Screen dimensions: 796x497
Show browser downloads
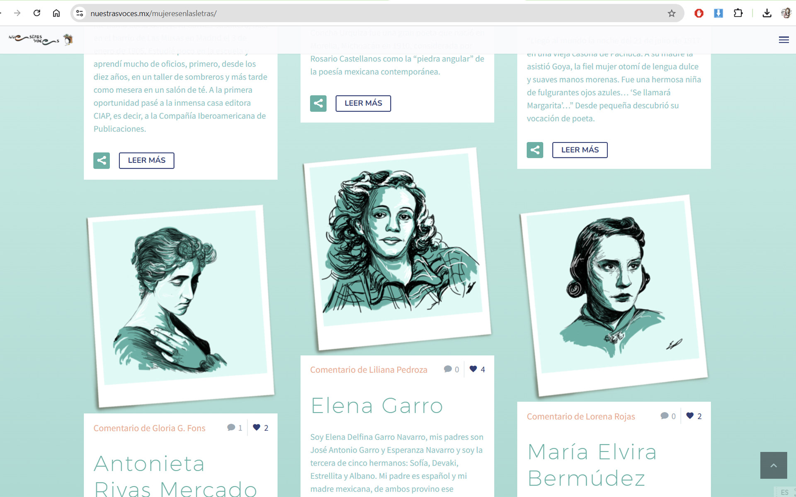click(x=767, y=13)
